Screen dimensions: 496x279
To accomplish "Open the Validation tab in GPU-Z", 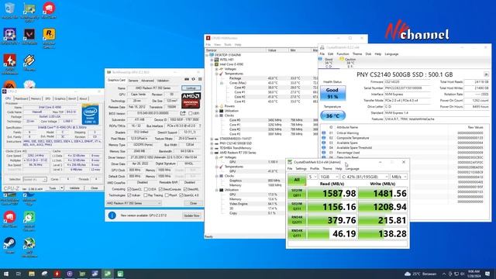I will click(x=163, y=81).
